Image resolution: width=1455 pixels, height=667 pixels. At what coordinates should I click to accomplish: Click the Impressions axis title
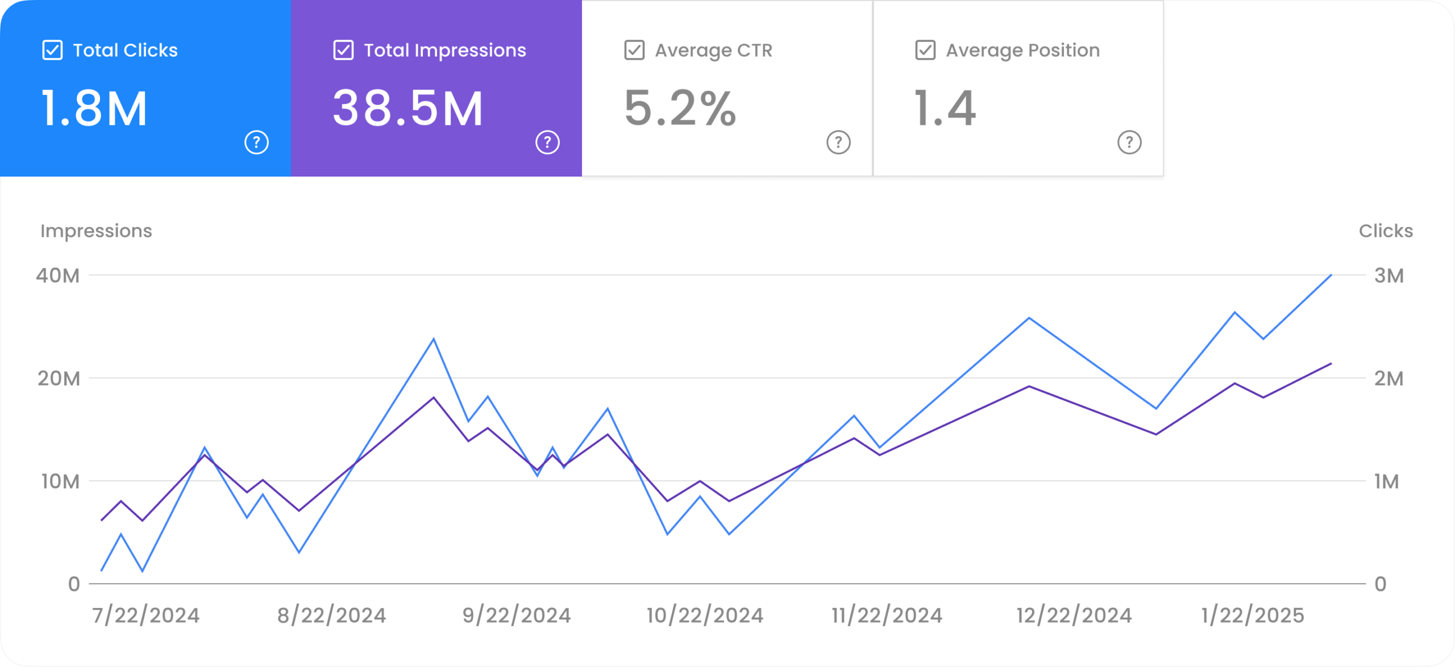tap(96, 231)
